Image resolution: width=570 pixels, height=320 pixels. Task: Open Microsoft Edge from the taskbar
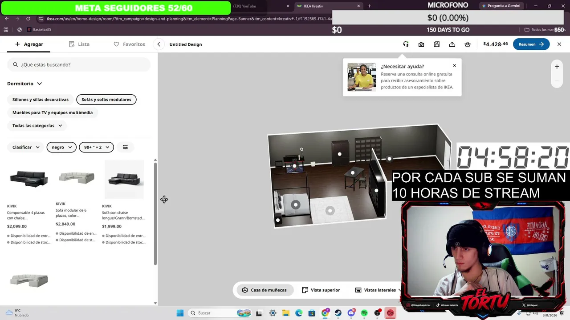coord(299,313)
